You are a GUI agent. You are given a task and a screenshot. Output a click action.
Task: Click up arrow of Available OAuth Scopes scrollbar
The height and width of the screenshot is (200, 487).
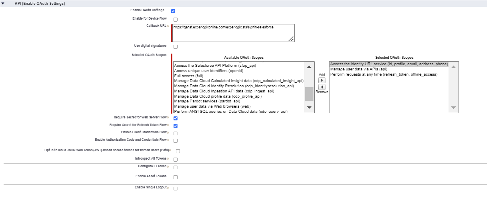309,67
